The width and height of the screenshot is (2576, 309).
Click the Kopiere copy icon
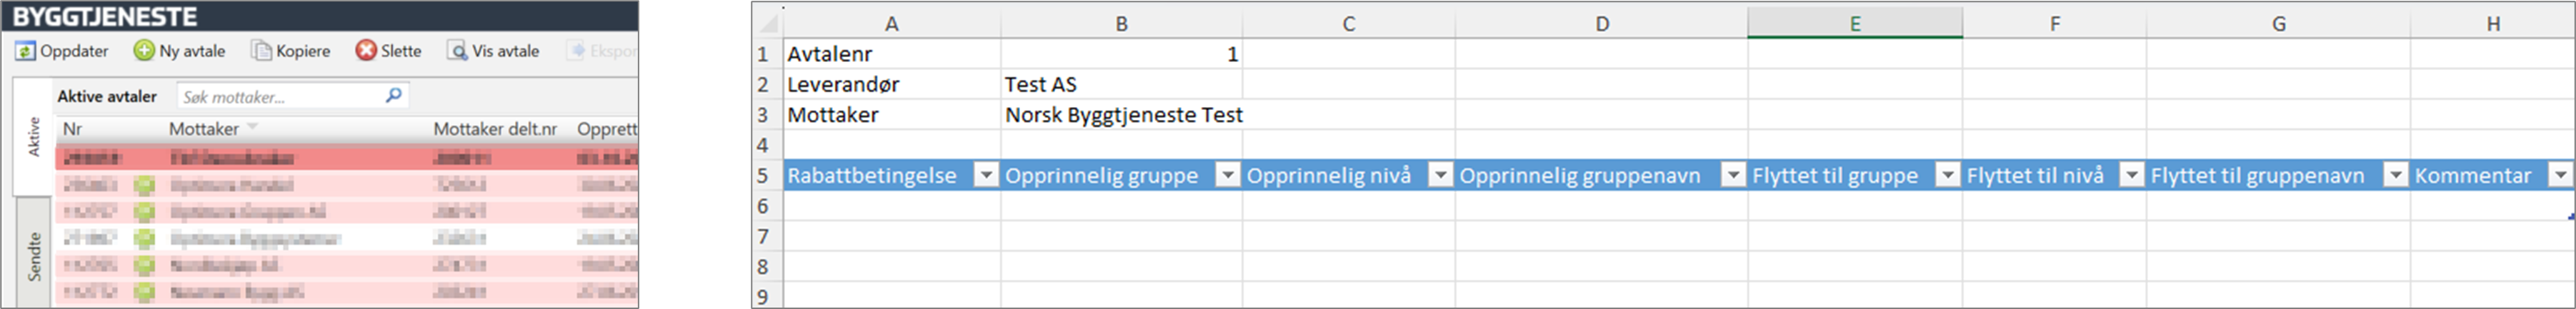pyautogui.click(x=262, y=51)
